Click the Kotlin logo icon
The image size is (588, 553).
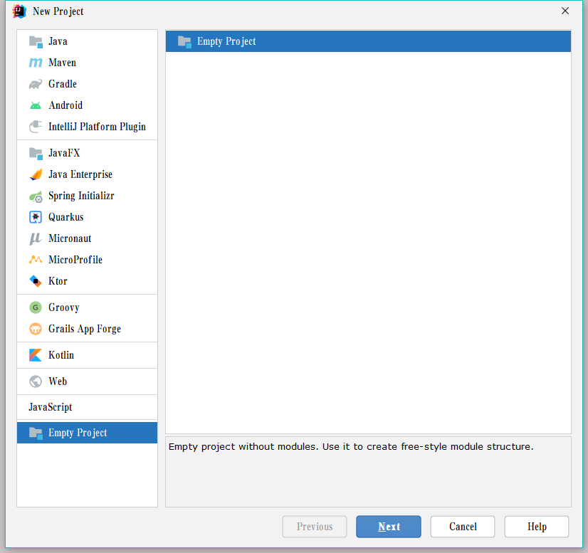tap(36, 355)
